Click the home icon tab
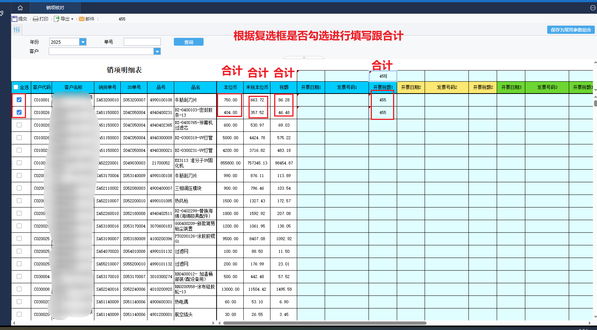This screenshot has height=330, width=597. point(20,7)
